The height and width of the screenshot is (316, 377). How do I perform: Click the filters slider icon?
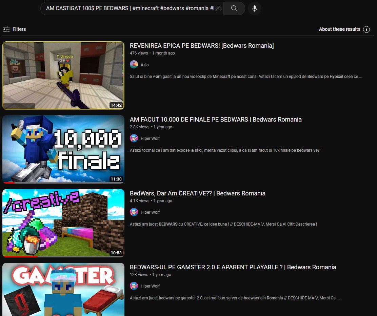[6, 29]
